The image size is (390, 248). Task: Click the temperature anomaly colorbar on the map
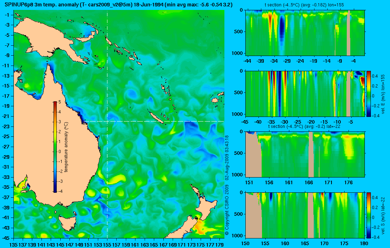pyautogui.click(x=55, y=147)
